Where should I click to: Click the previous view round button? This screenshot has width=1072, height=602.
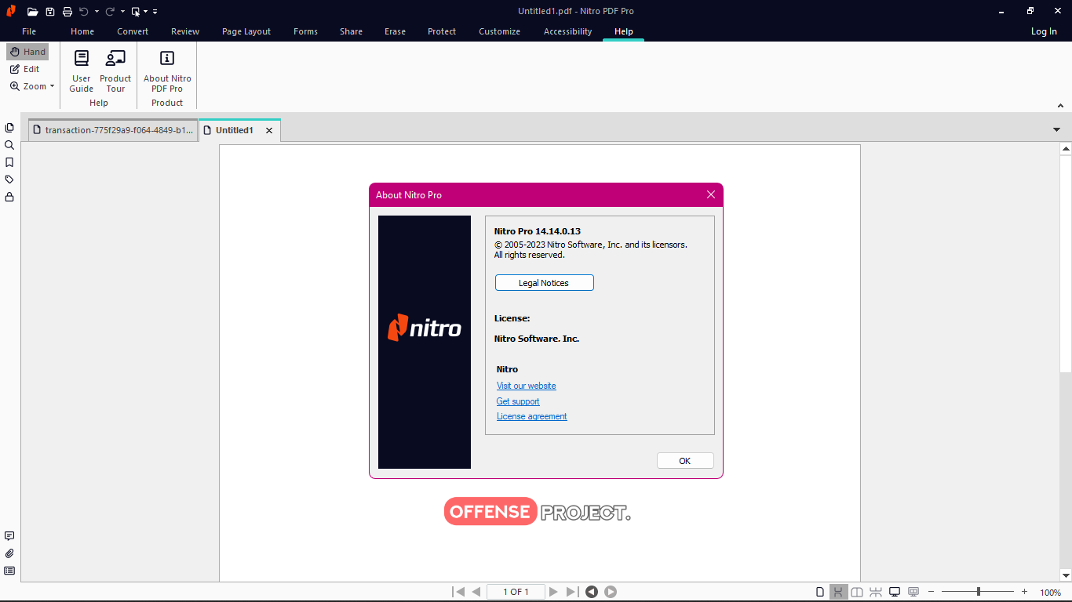(x=592, y=592)
